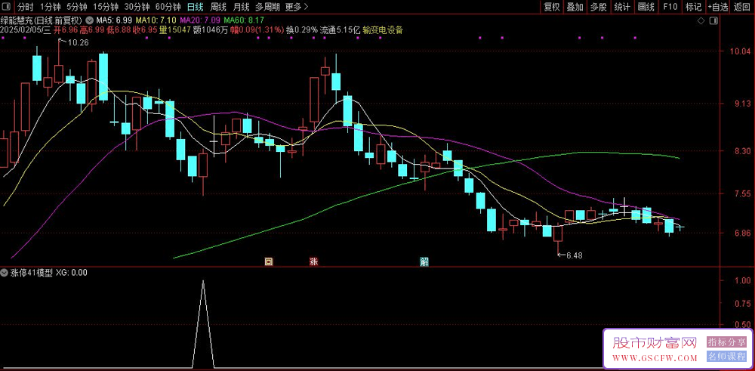Open the 统计 statistics button

pyautogui.click(x=622, y=7)
